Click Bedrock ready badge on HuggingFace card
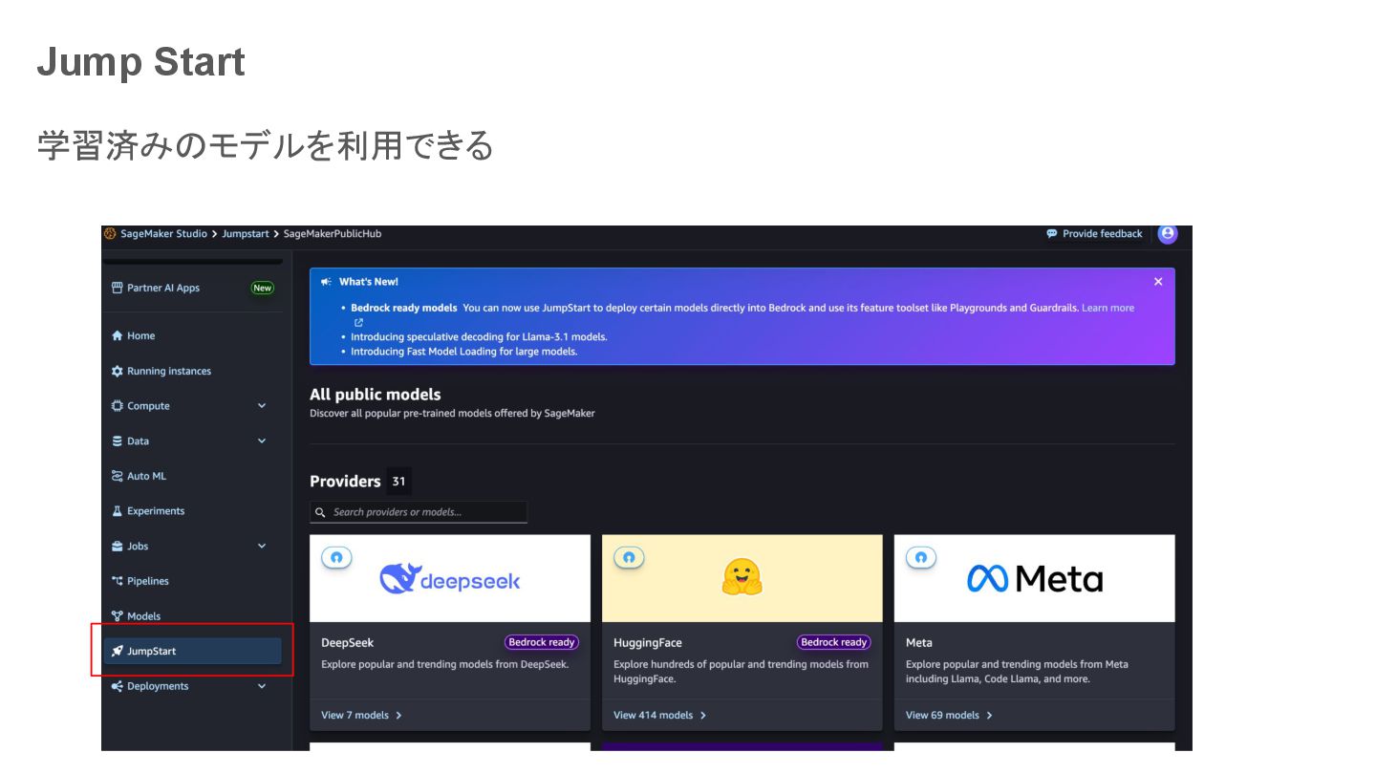The width and height of the screenshot is (1376, 774). point(834,642)
